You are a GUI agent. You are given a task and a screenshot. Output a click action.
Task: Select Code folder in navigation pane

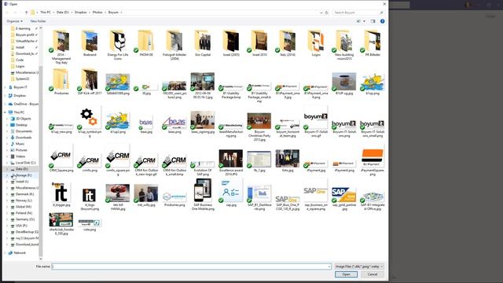(x=20, y=60)
